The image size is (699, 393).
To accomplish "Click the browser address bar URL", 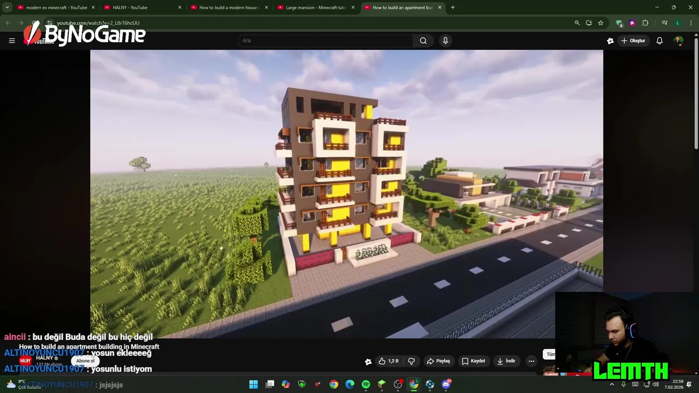I will (98, 23).
